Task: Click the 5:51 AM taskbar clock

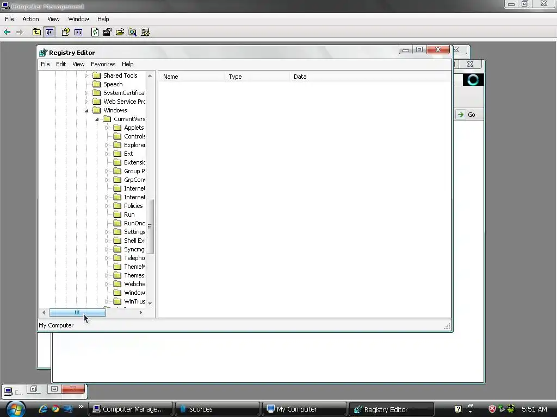Action: (534, 409)
